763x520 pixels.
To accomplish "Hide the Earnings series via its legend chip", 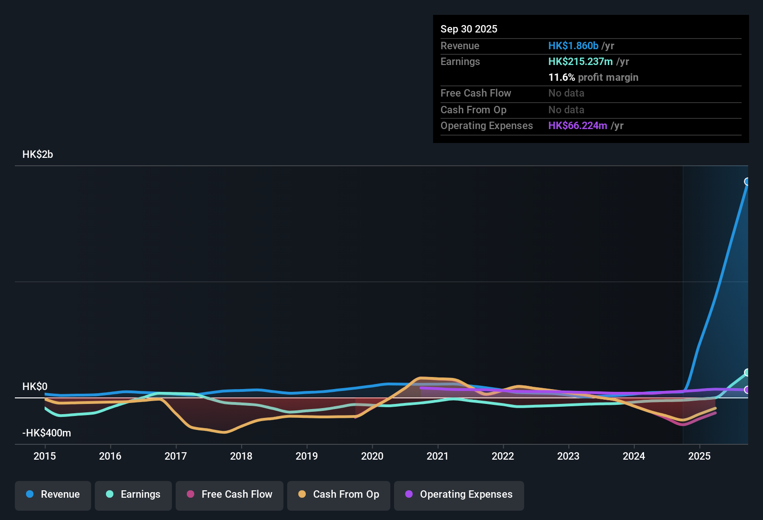I will 133,494.
